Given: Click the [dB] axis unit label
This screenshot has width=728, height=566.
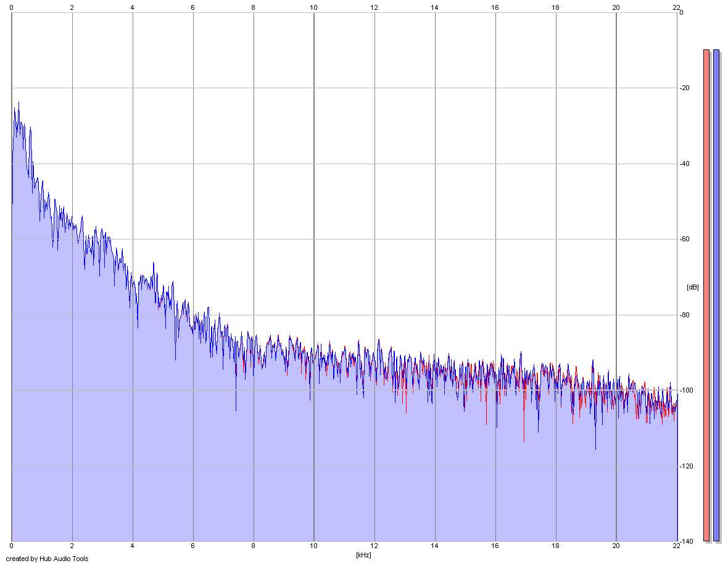Looking at the screenshot, I should [692, 287].
